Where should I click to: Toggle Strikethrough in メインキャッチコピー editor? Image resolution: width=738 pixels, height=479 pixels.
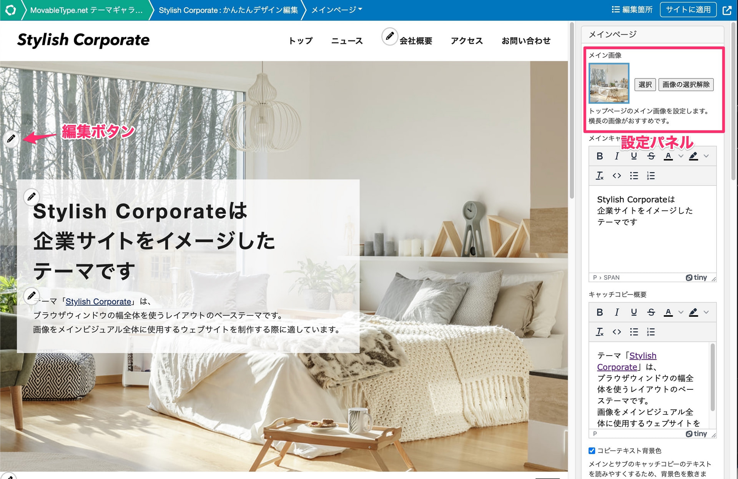coord(651,156)
